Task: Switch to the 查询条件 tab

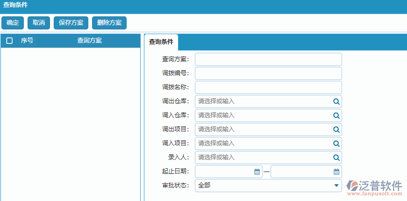Action: pos(161,42)
